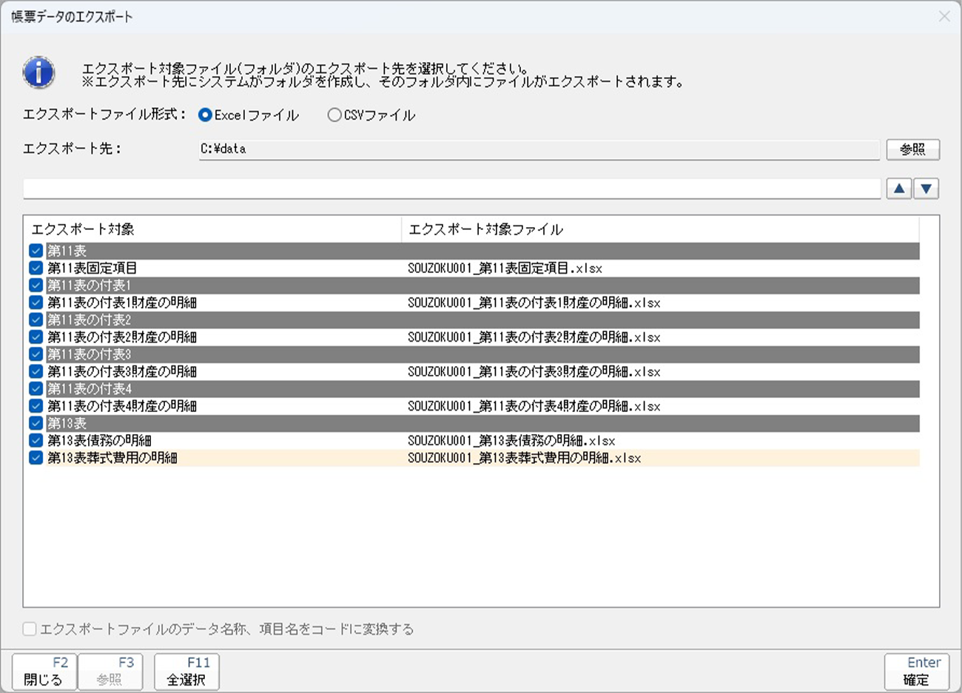
Task: Confirm with the Enter 確定 button
Action: pos(916,672)
